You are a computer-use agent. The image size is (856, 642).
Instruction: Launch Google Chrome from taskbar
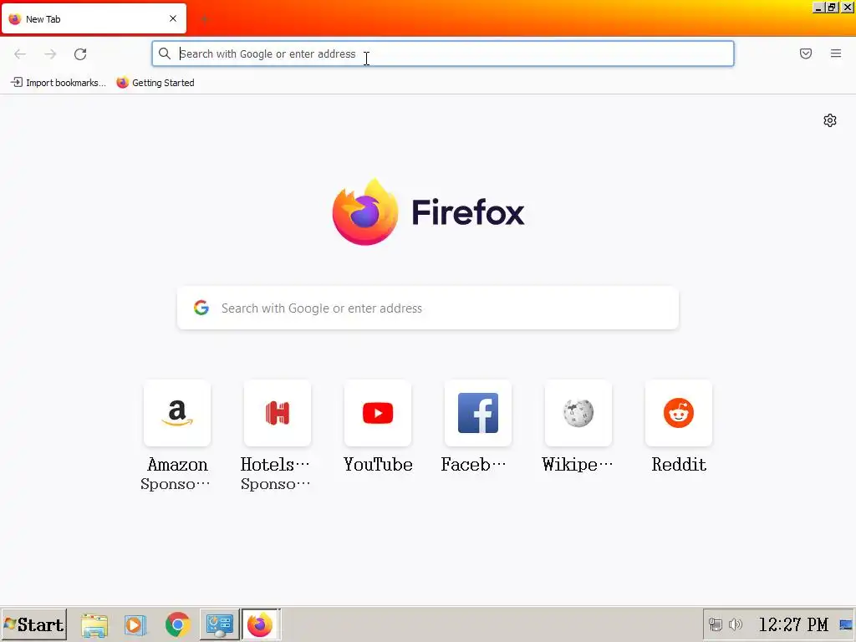click(x=177, y=624)
